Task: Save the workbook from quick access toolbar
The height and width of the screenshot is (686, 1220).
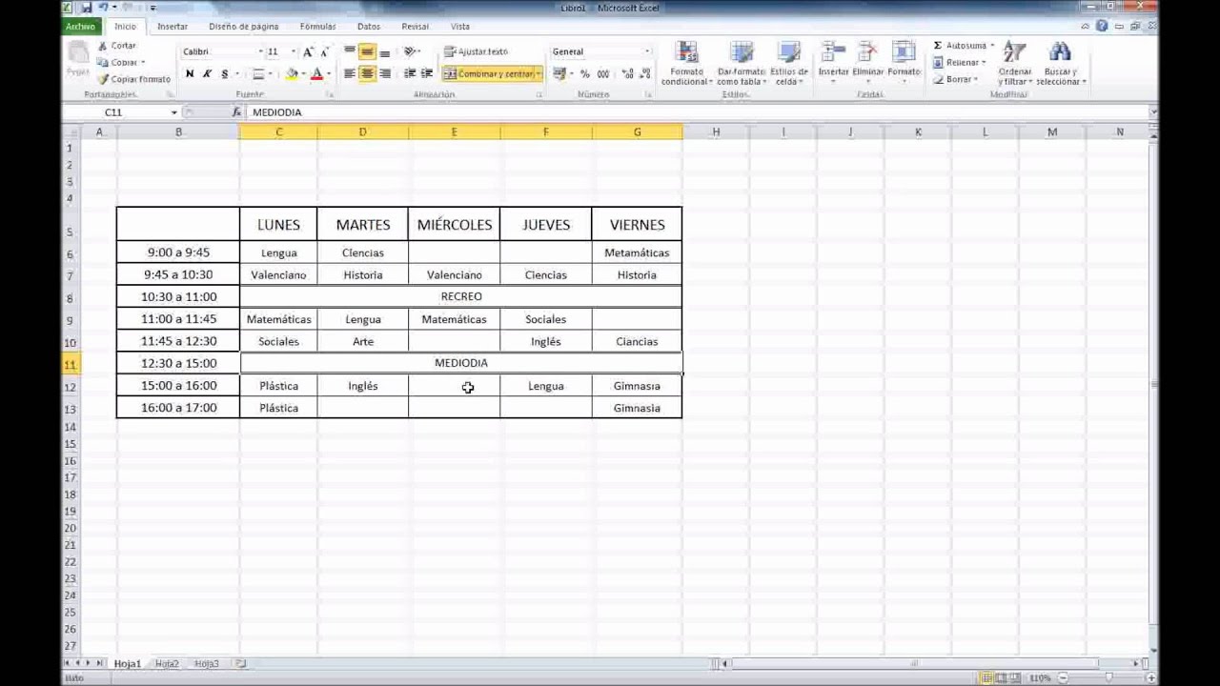Action: 86,8
